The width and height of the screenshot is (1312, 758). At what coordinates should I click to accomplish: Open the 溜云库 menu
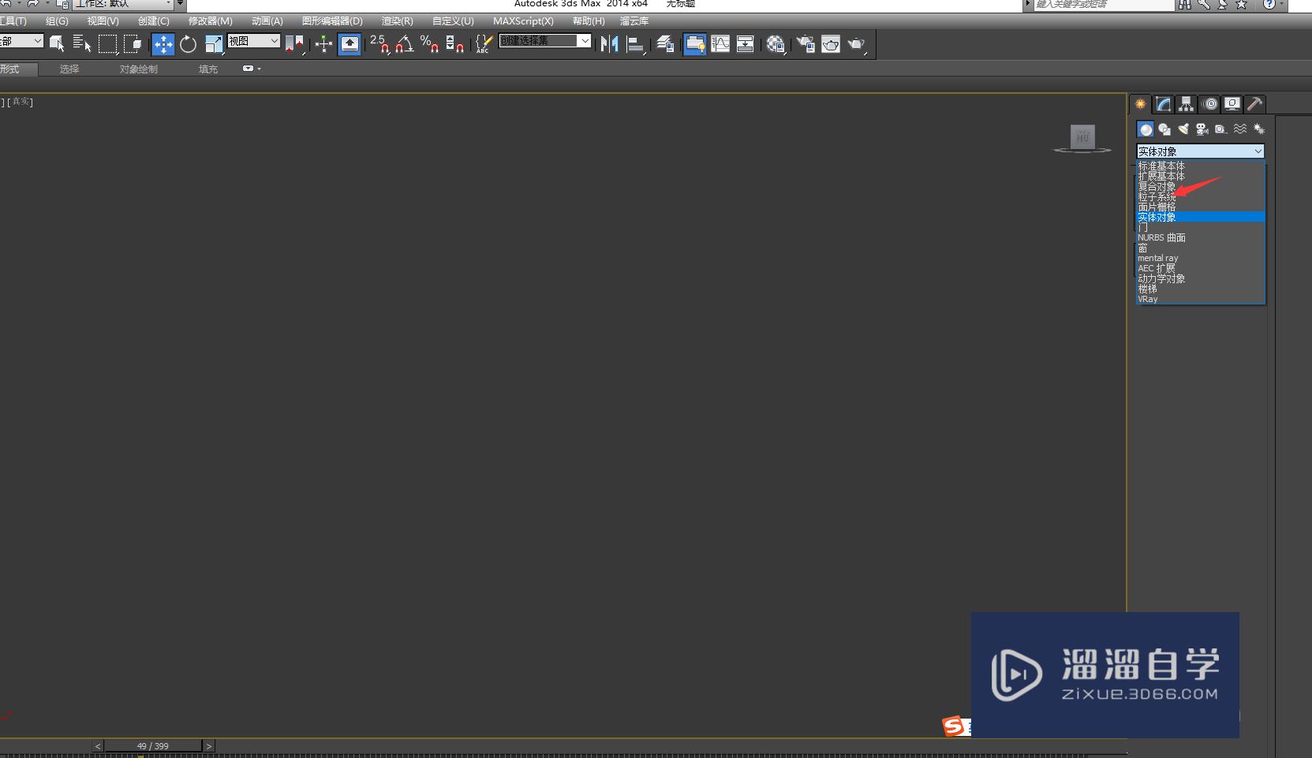(634, 21)
